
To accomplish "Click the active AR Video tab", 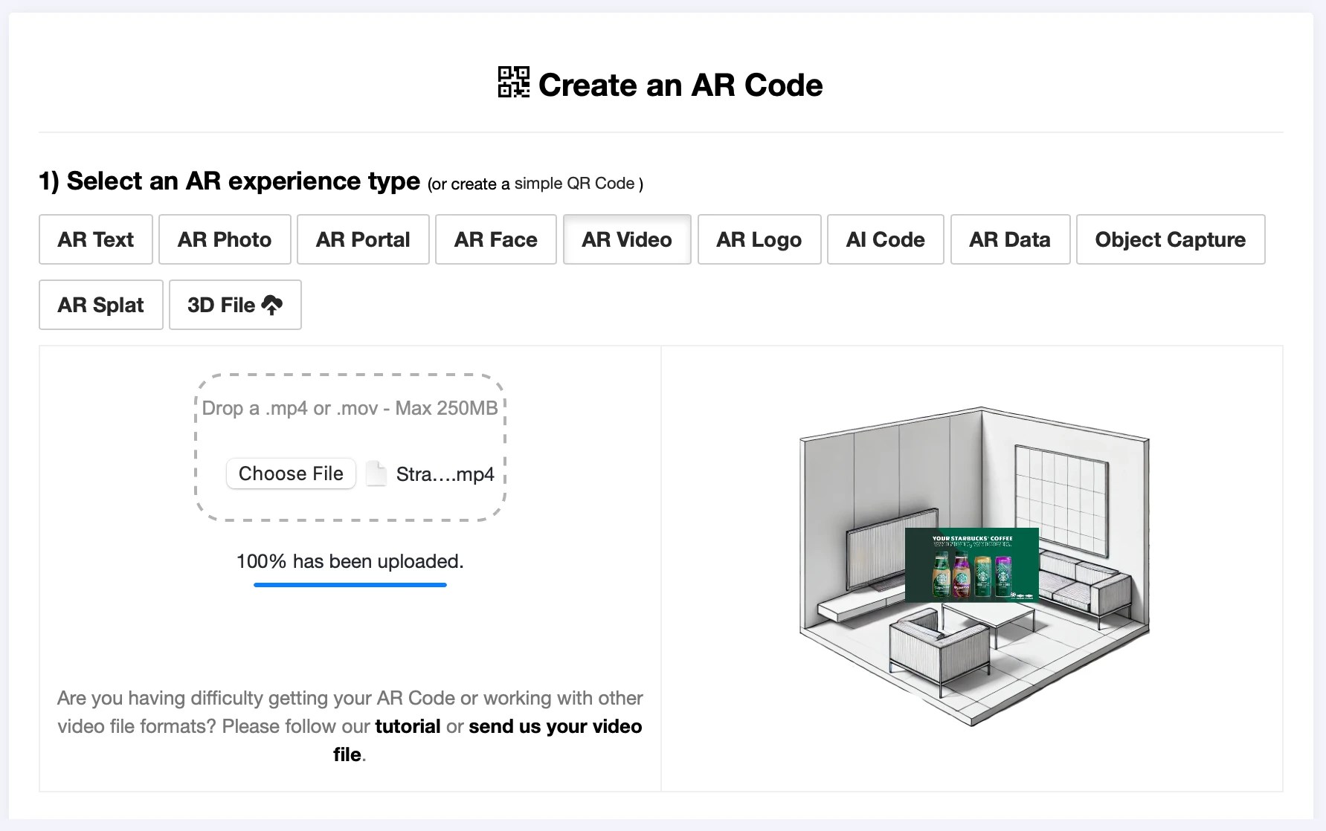I will (627, 239).
